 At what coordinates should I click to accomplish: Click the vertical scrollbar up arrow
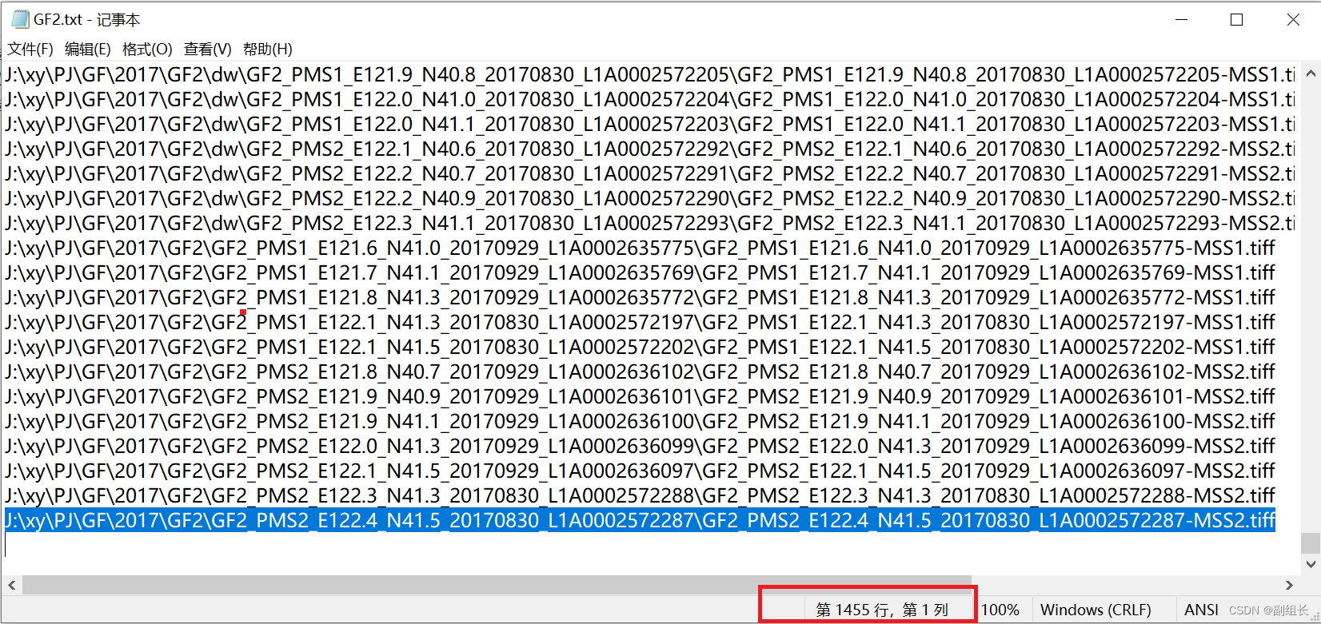[1311, 74]
